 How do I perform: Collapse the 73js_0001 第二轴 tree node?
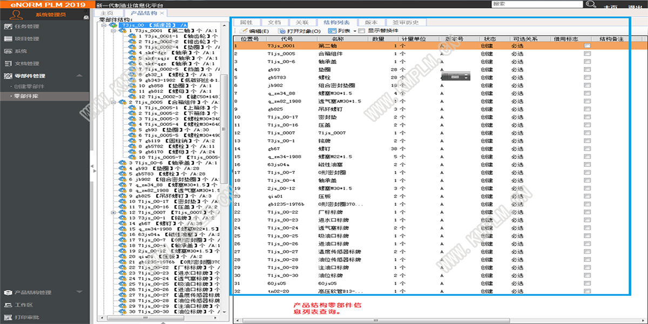point(113,31)
